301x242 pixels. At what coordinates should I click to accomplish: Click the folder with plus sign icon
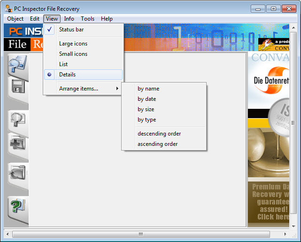17,144
